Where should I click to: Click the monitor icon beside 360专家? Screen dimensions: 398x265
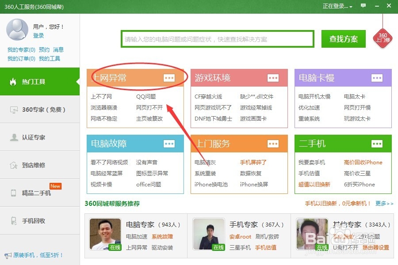pos(14,110)
